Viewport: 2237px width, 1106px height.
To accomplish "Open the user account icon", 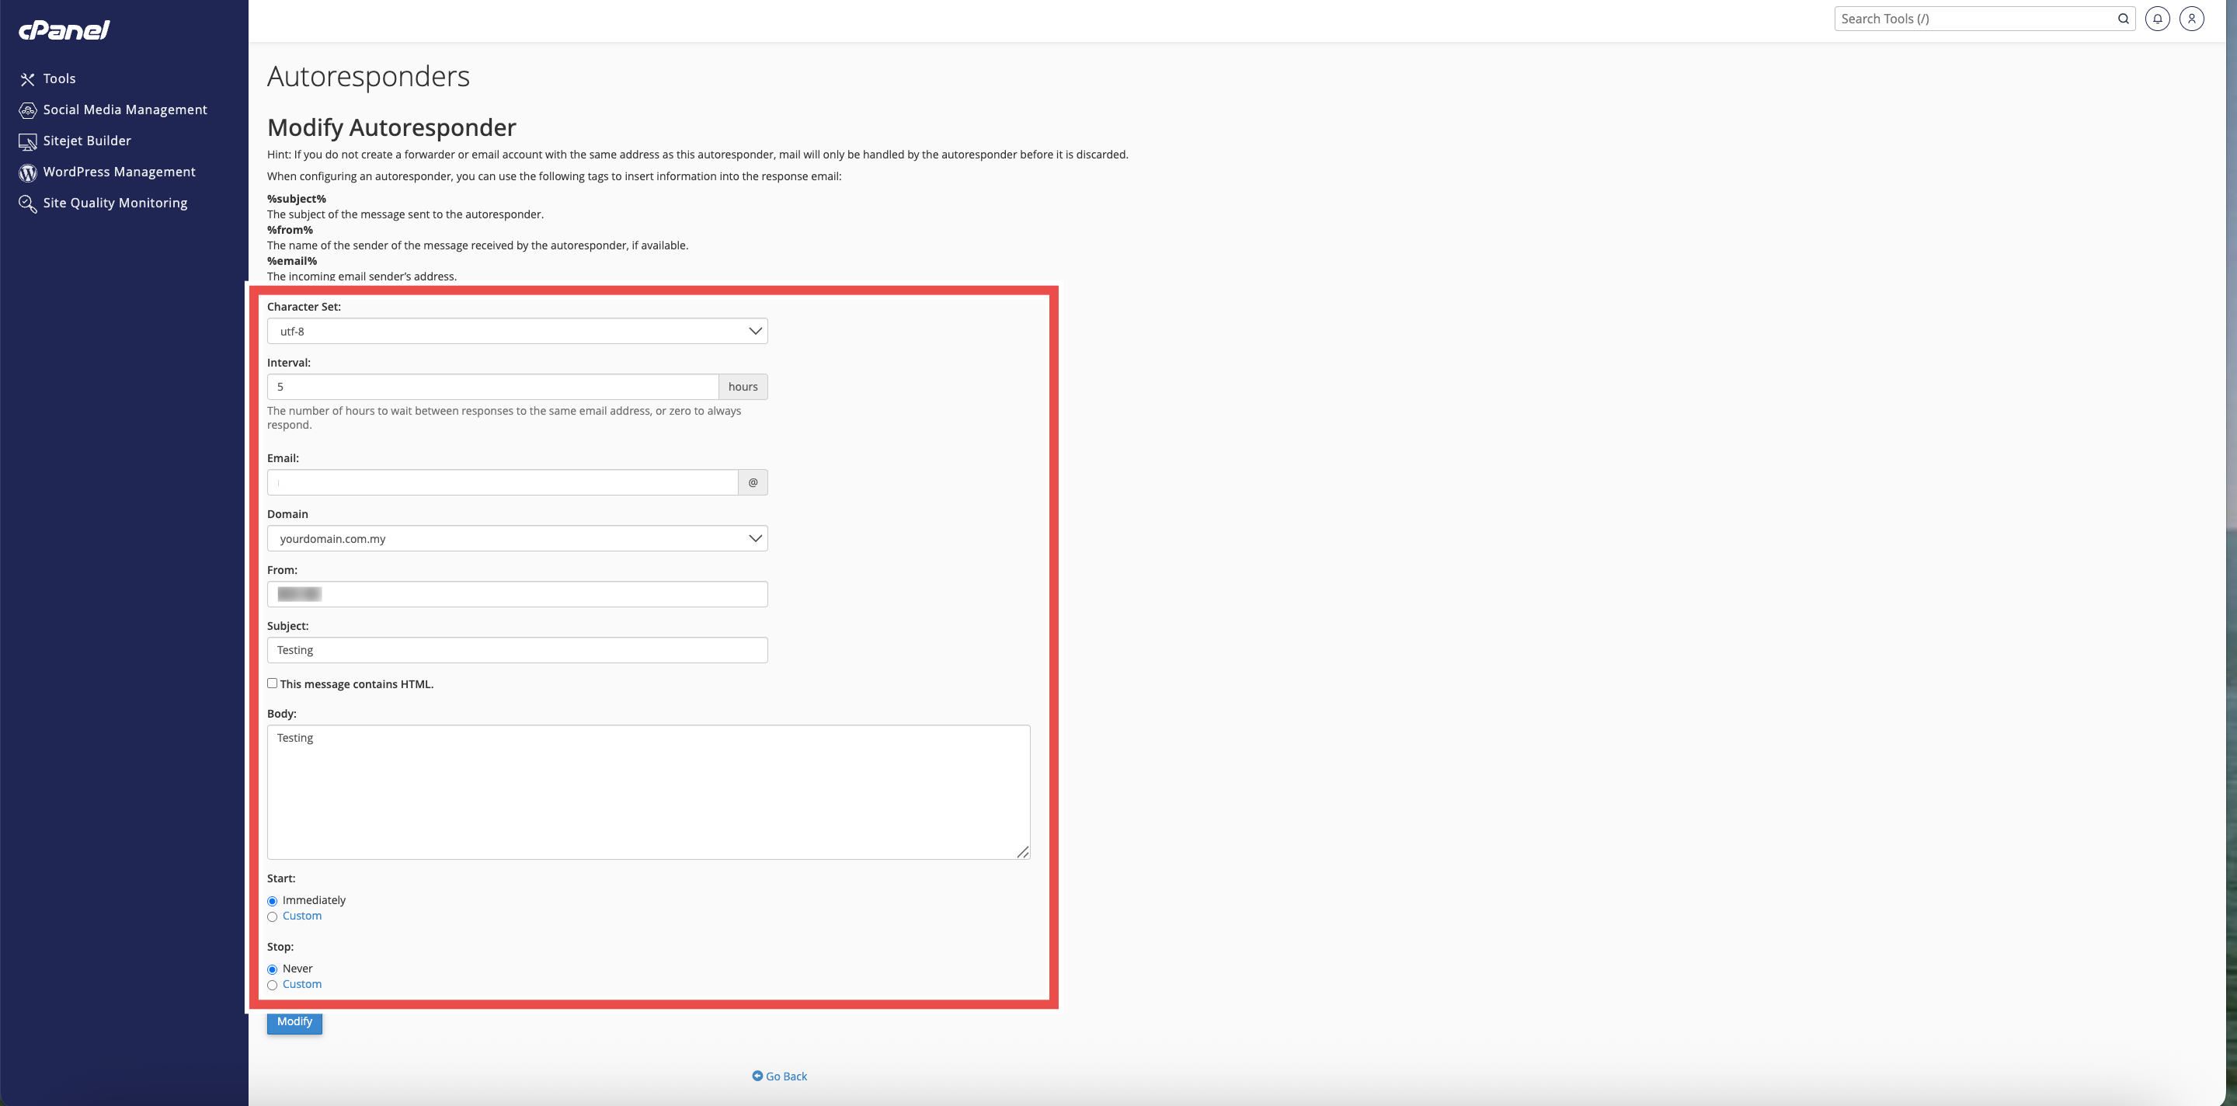I will click(2191, 18).
